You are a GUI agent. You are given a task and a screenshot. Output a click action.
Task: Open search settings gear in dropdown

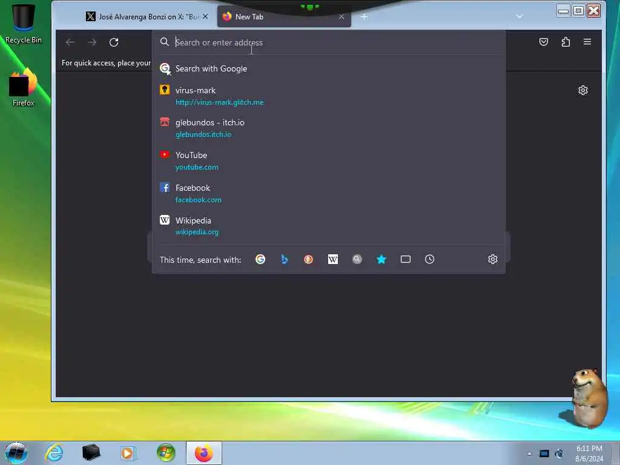(493, 259)
